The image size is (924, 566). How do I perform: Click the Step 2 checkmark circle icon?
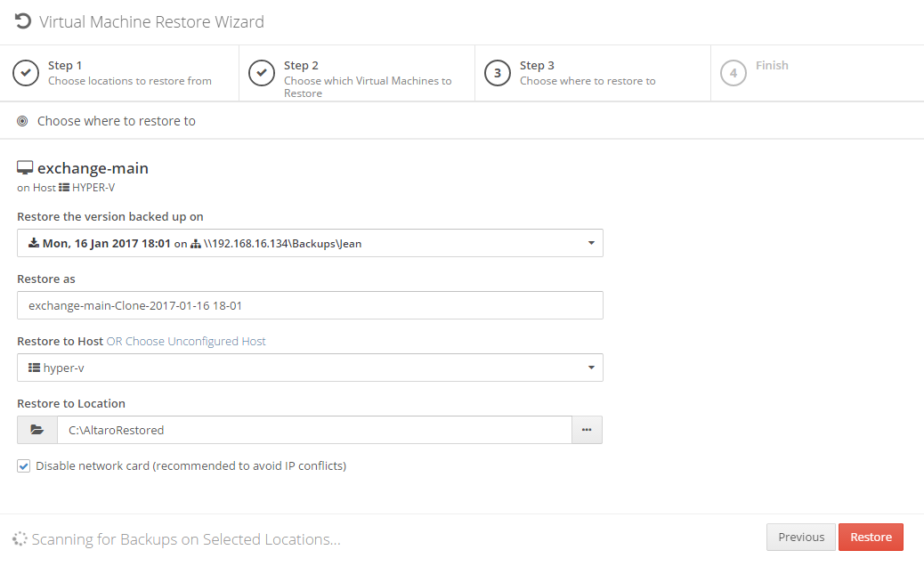click(x=262, y=73)
